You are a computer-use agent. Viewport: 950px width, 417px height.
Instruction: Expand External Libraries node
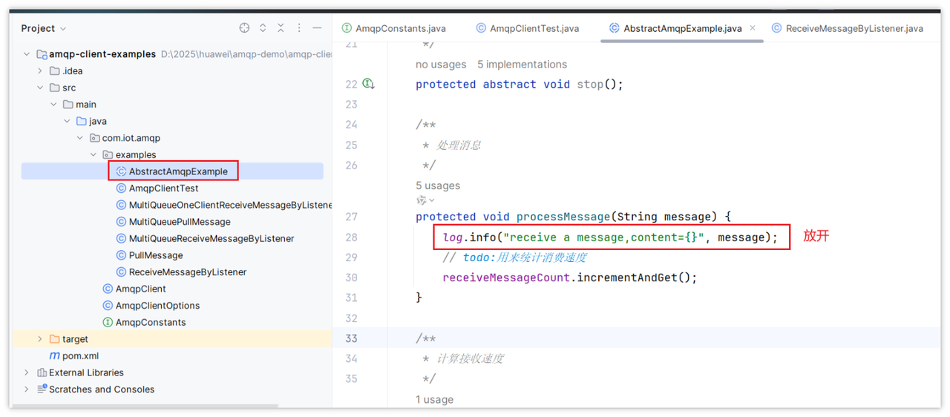(27, 372)
